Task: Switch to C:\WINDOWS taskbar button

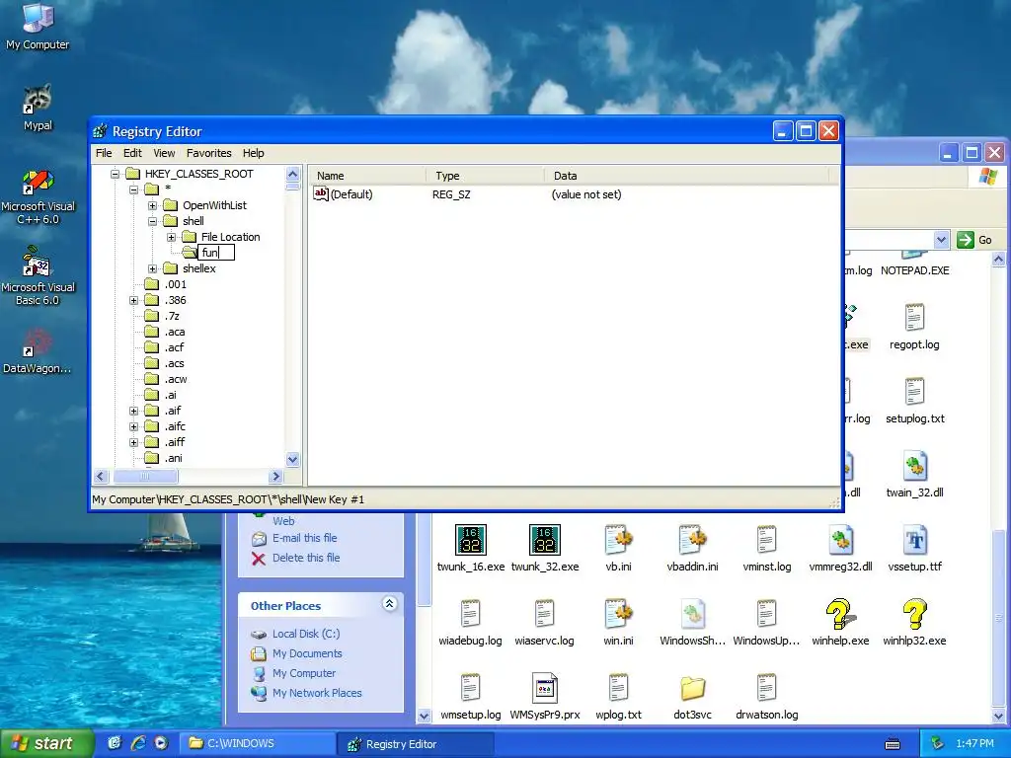Action: [x=258, y=743]
